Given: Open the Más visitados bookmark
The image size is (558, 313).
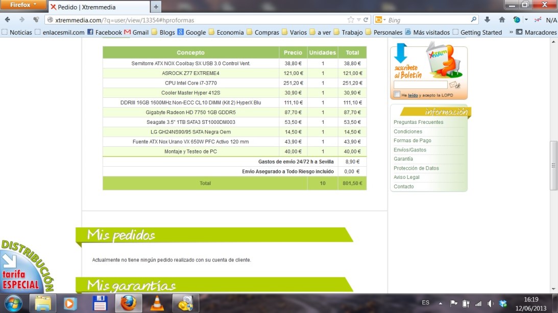Looking at the screenshot, I should (427, 32).
